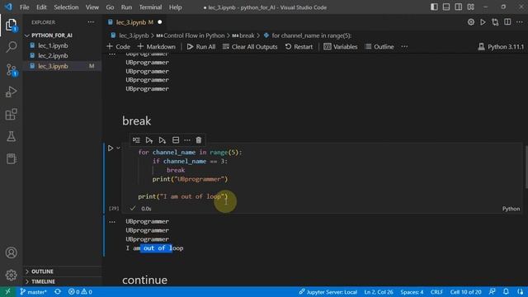Run by line in the cell toolbar
The height and width of the screenshot is (297, 528).
point(136,140)
